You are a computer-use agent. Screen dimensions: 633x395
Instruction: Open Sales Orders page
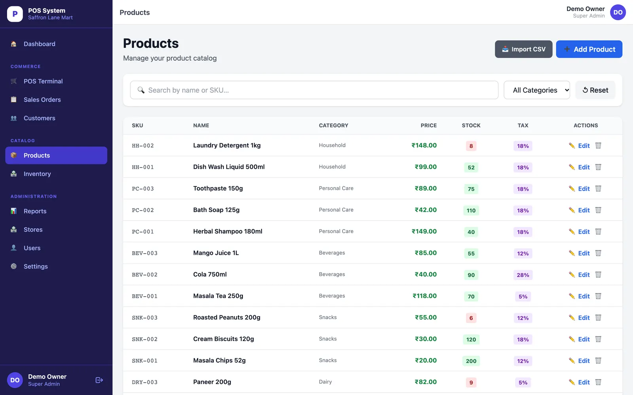[x=56, y=100]
